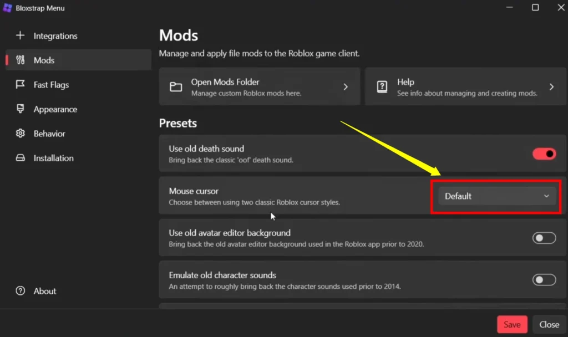Click the About question mark icon
Image resolution: width=568 pixels, height=337 pixels.
coord(21,290)
